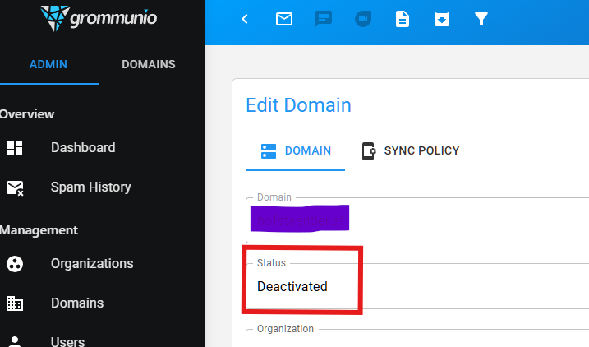Click the Users person icon
589x347 pixels.
click(15, 340)
